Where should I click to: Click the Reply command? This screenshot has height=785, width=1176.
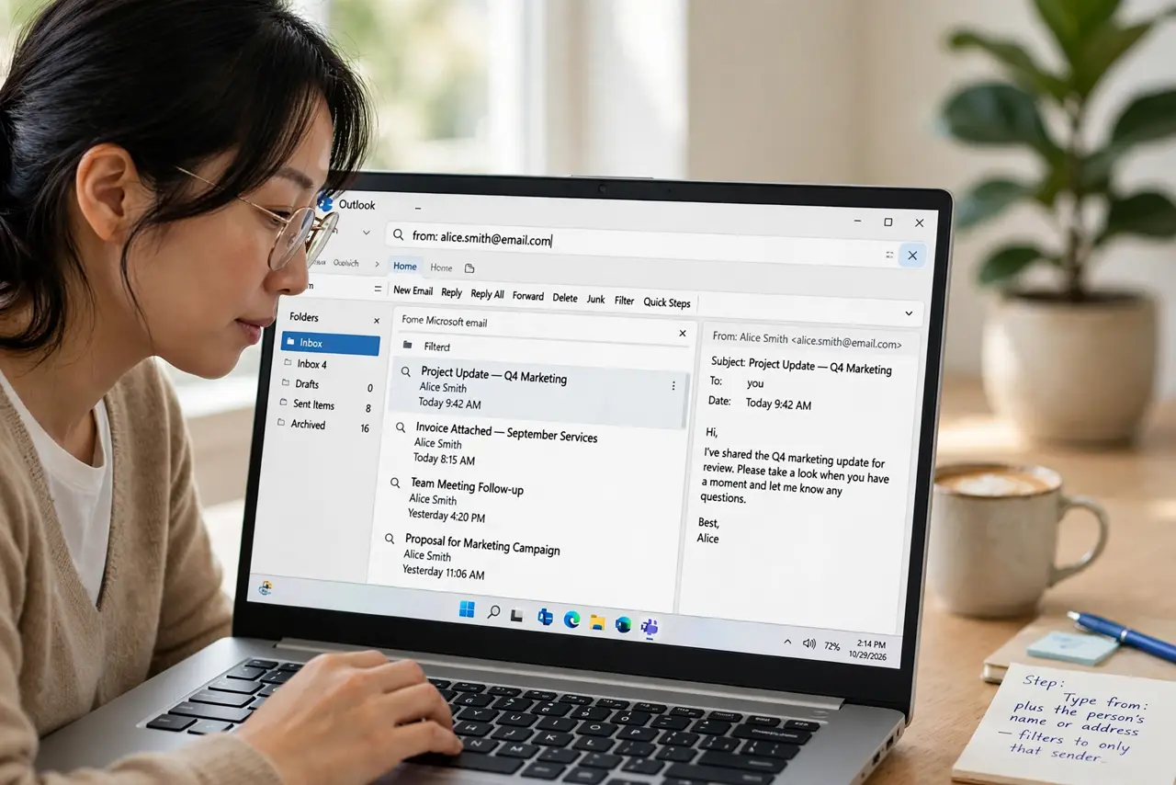point(451,293)
